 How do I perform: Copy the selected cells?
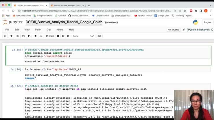pos(23,36)
